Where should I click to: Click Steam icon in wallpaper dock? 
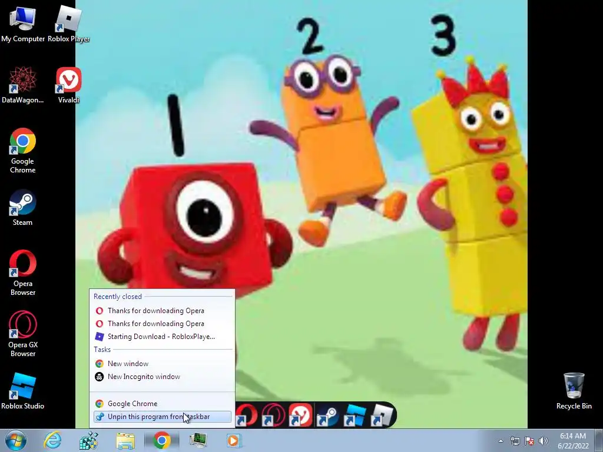(x=327, y=415)
